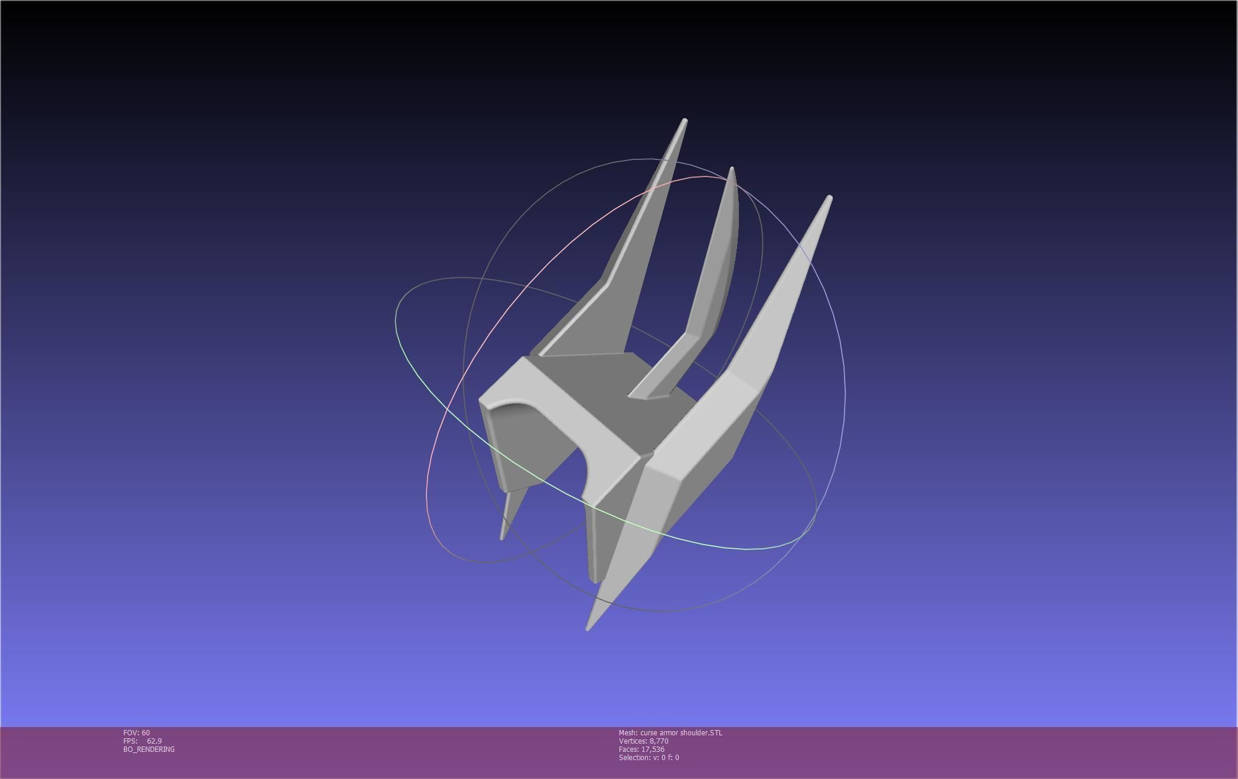
Task: Click the BO_RENDERING status text
Action: click(149, 749)
